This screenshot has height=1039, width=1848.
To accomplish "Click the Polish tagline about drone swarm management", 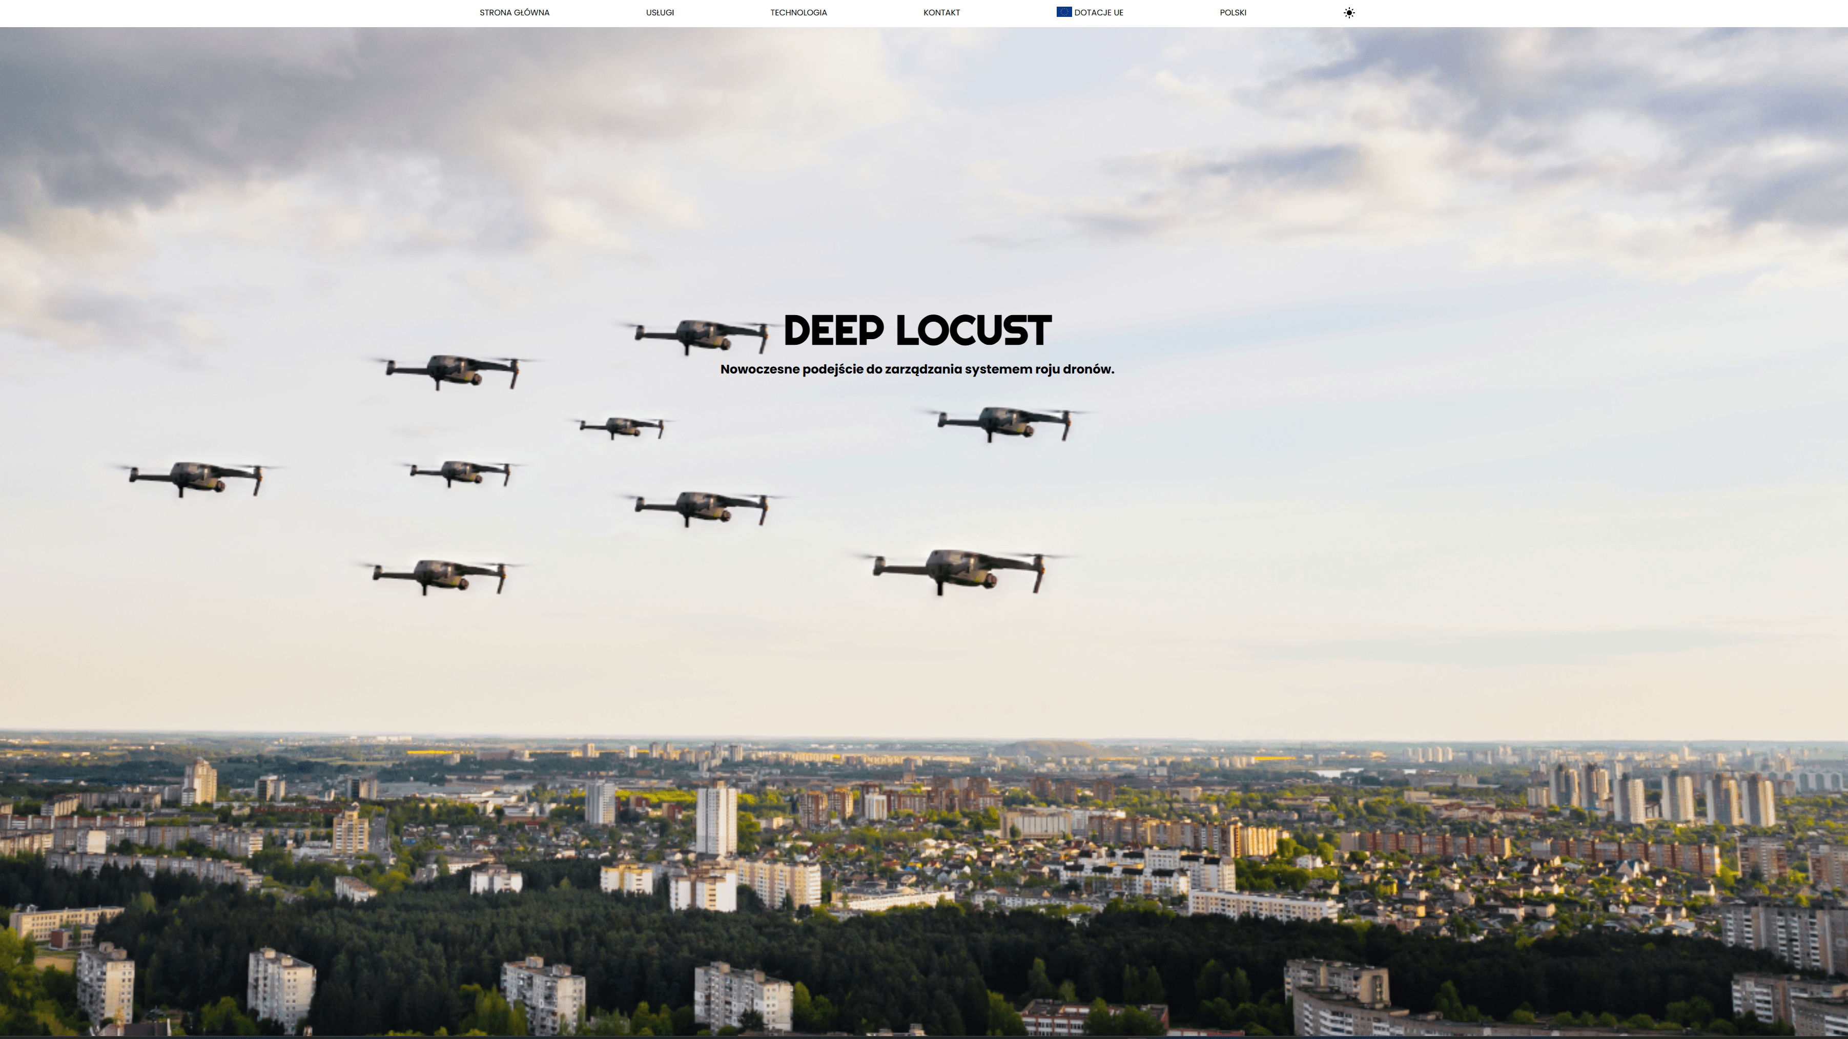I will [917, 369].
